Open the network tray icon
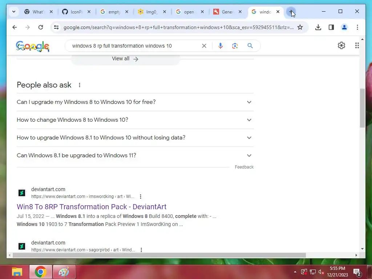This screenshot has width=372, height=279. point(313,272)
